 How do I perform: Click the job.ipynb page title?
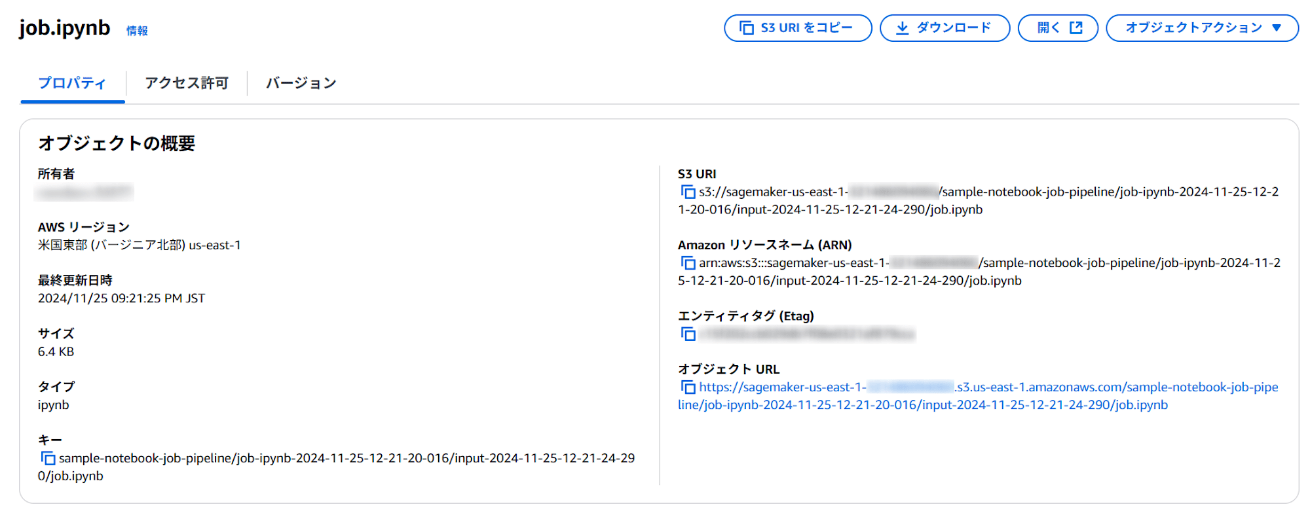point(65,28)
